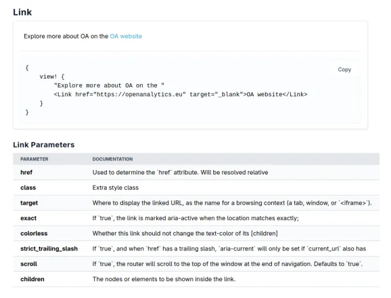Select the scroll parameter name
Viewport: 391px width, 298px height.
click(28, 264)
